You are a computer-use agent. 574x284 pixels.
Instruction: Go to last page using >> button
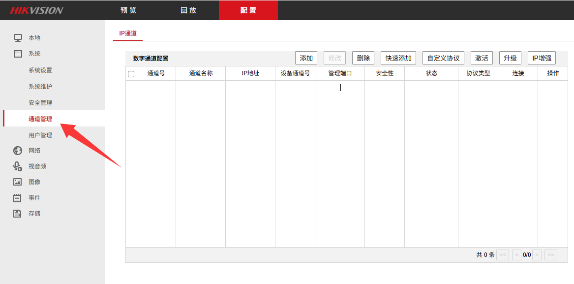551,255
